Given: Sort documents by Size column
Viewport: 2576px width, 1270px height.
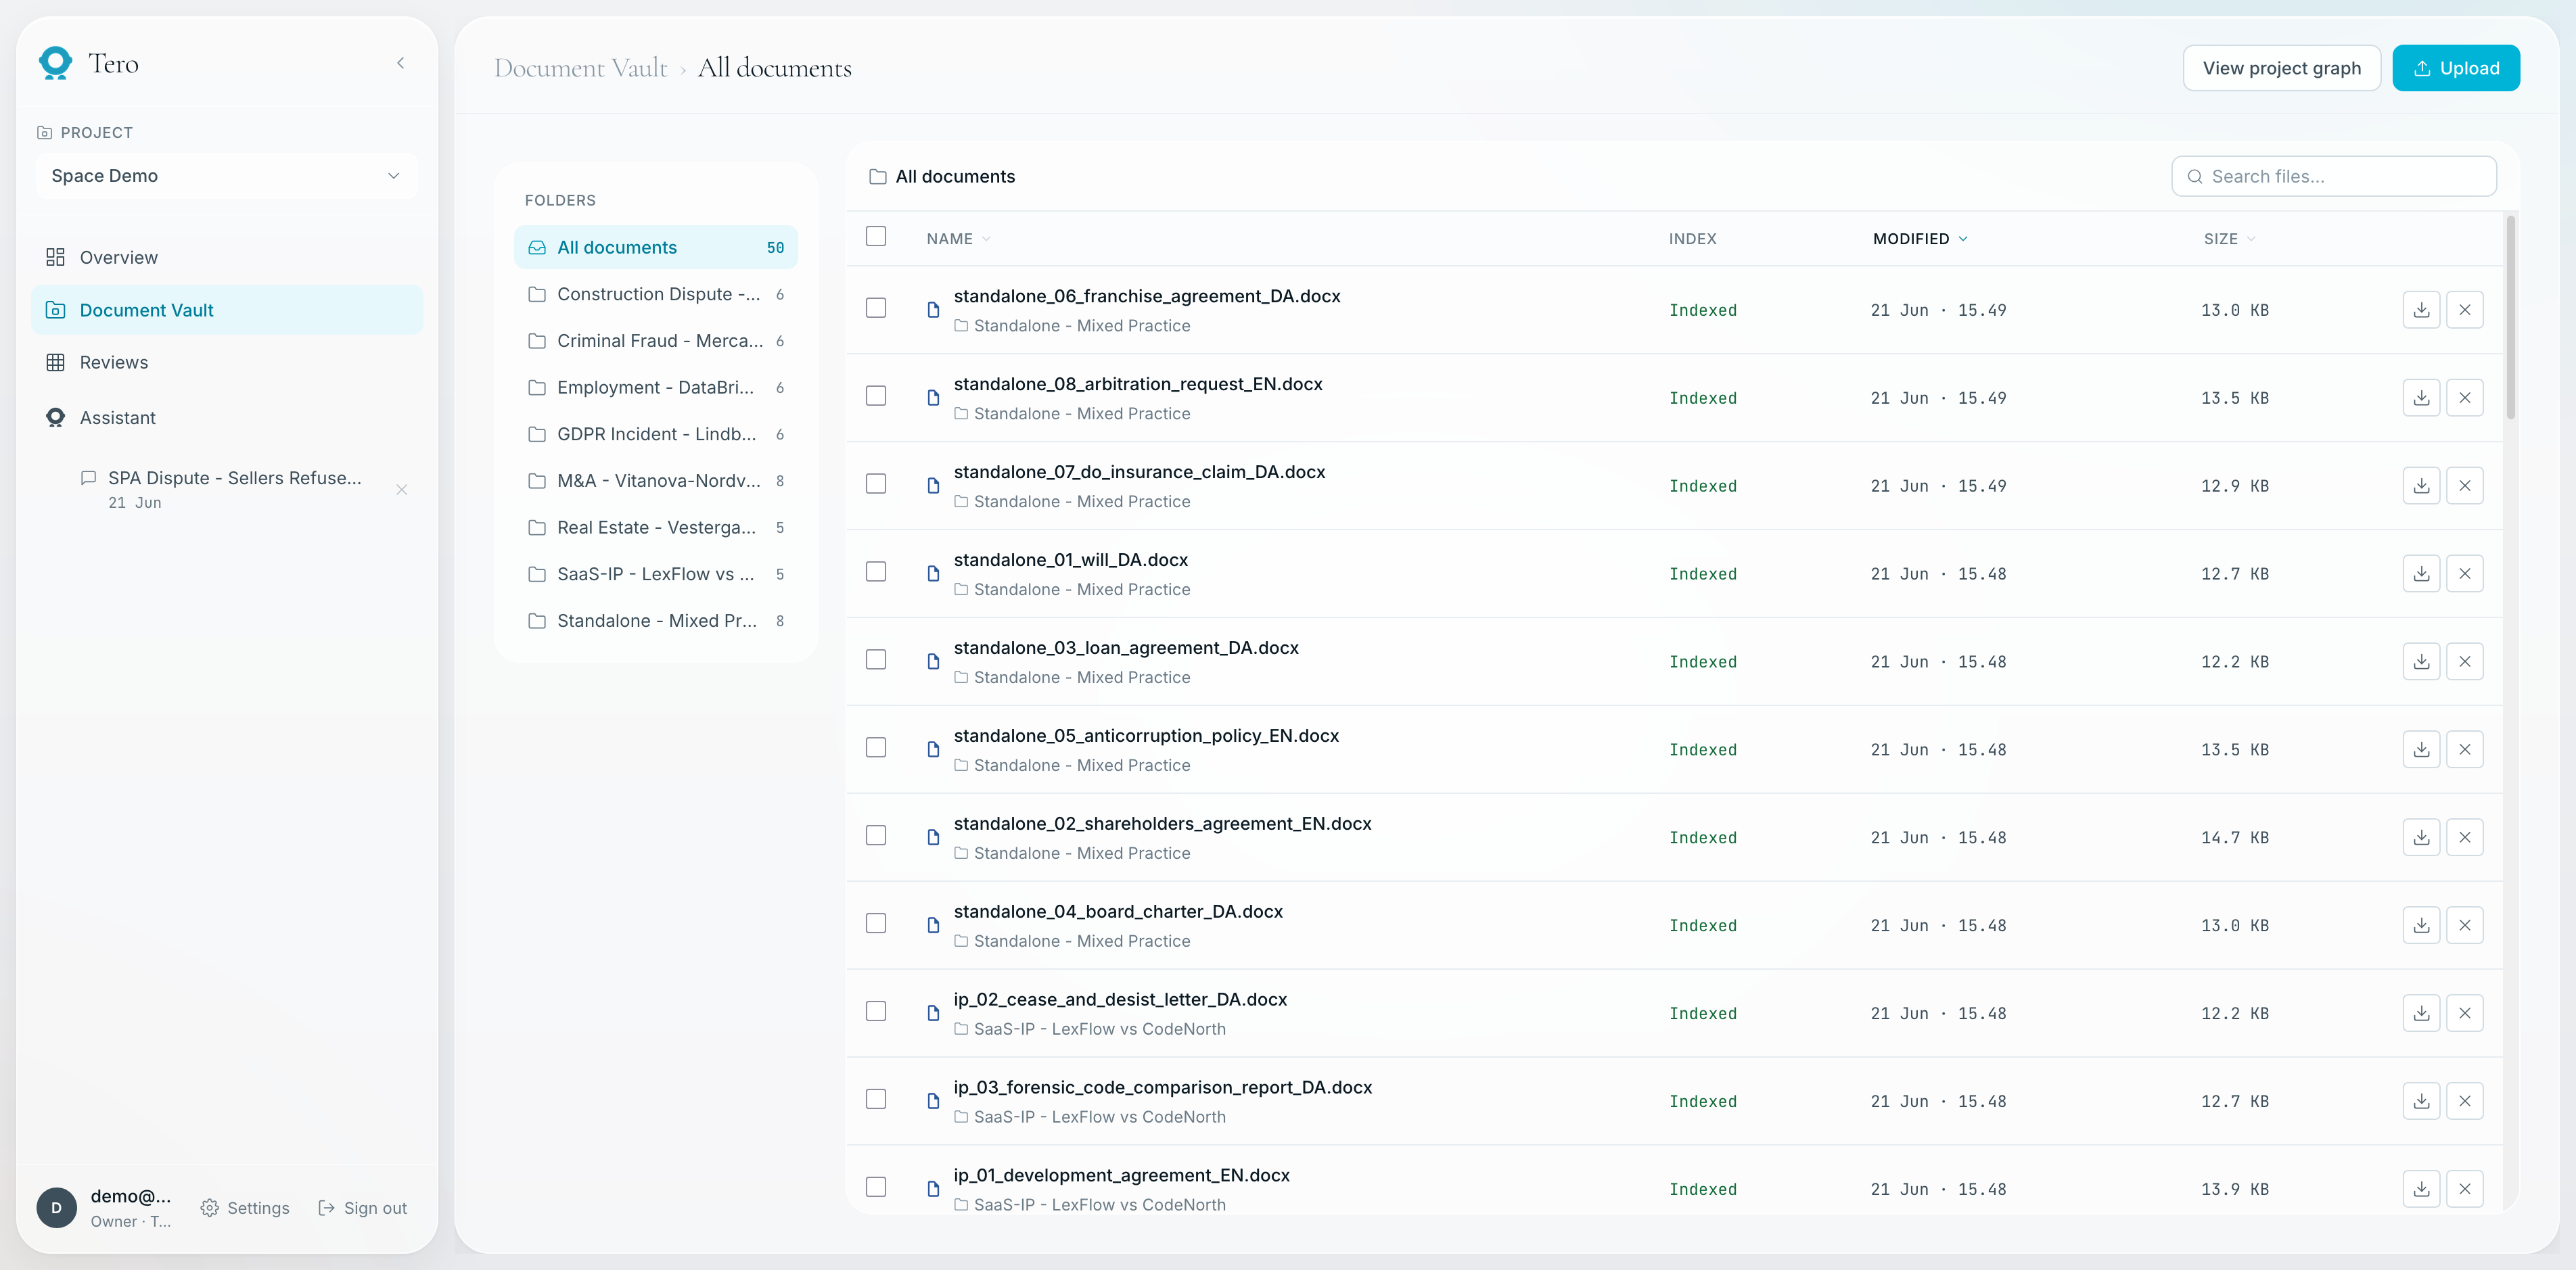Looking at the screenshot, I should click(2229, 239).
